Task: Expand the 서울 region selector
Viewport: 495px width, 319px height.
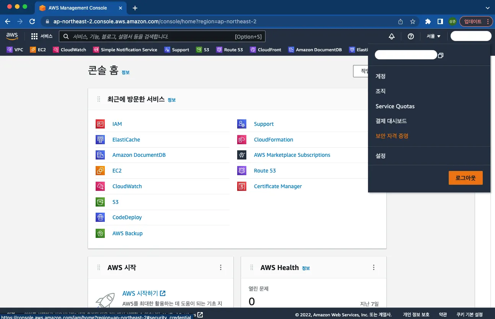Action: [434, 36]
